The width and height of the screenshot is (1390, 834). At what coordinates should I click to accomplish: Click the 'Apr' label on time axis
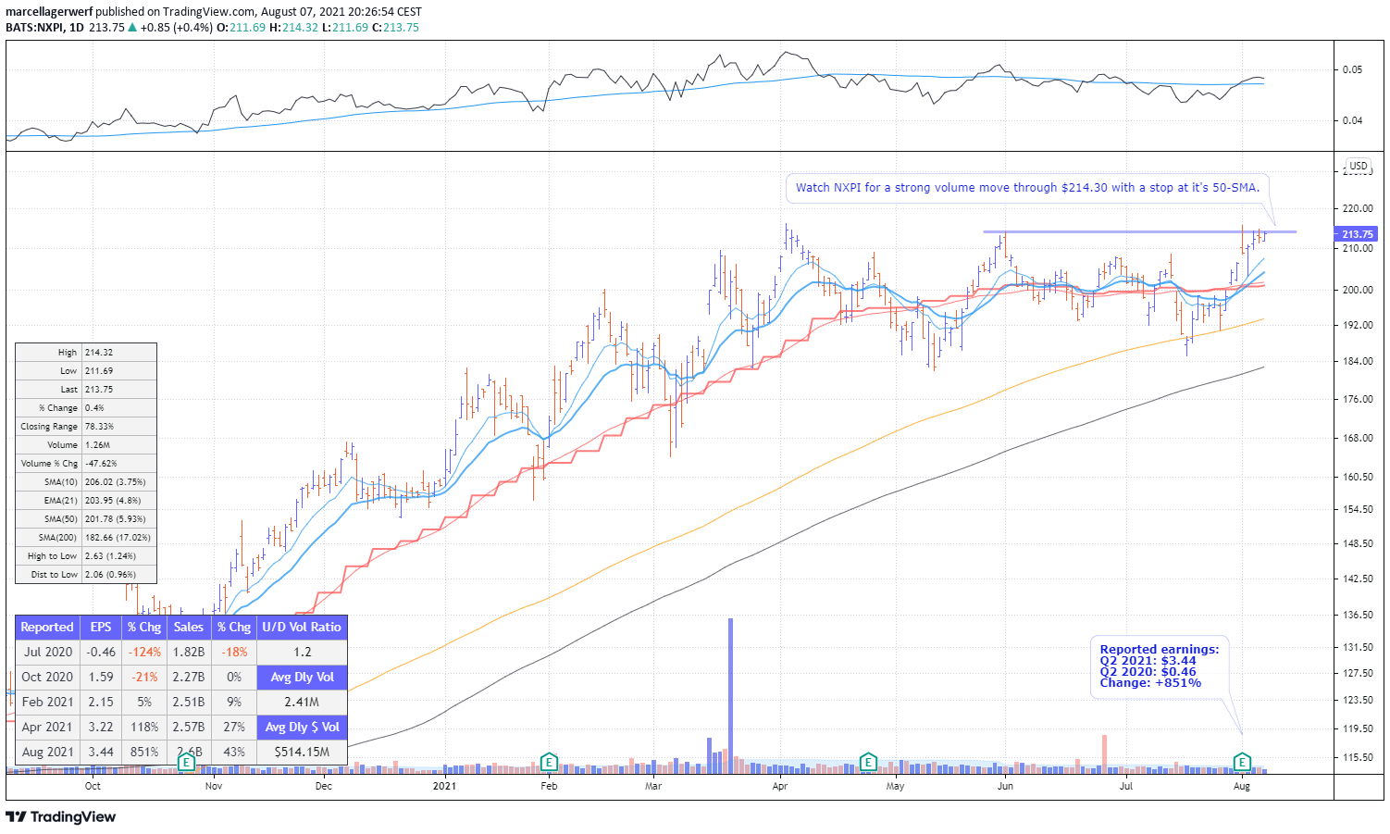click(x=780, y=787)
